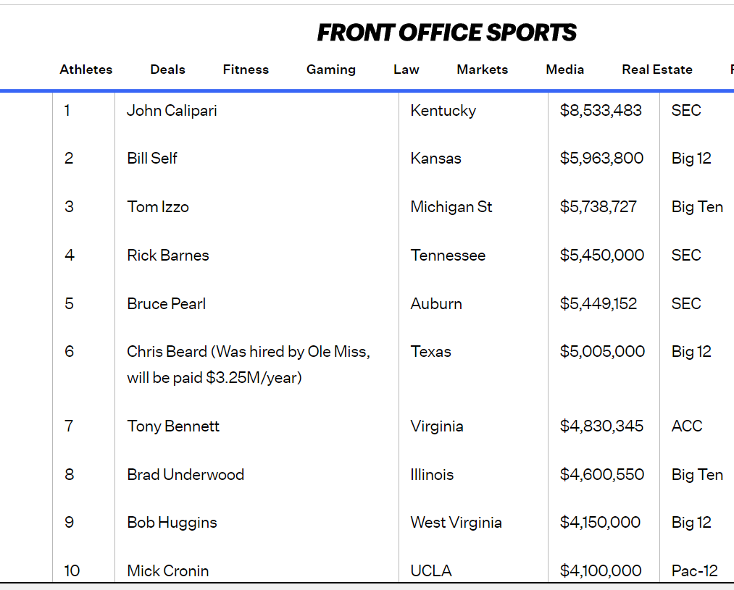Click the Tom Izzo name cell
The image size is (734, 590).
click(x=158, y=207)
